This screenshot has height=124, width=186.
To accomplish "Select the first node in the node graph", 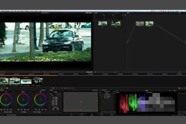I will coord(140,24).
